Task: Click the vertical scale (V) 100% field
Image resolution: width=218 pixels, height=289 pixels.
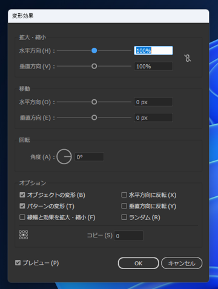Action: [153, 66]
